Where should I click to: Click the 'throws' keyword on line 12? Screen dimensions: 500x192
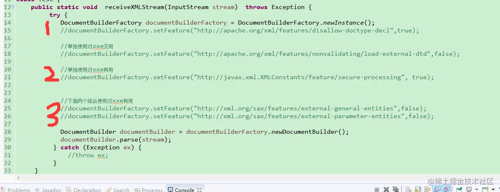coord(257,7)
